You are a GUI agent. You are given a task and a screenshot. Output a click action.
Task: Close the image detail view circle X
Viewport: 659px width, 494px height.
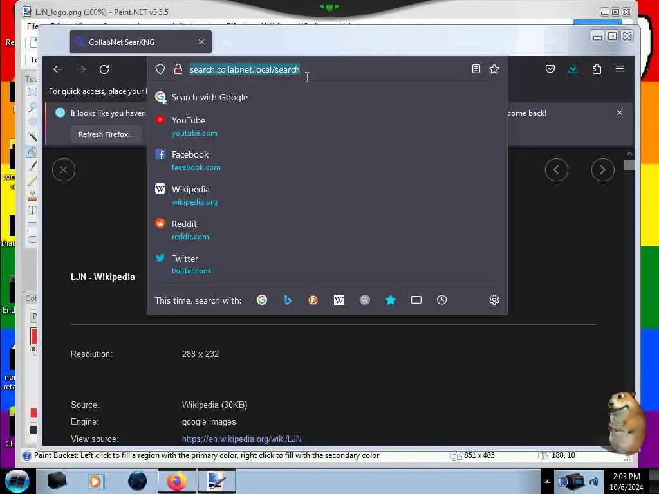pyautogui.click(x=64, y=170)
